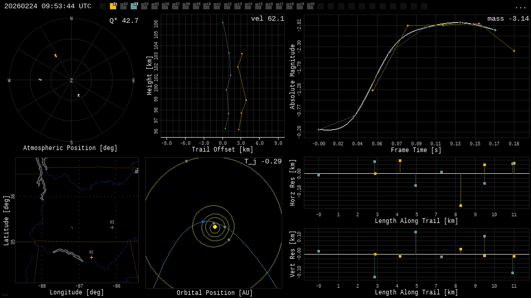
Task: Click the yellow meteor track on polar plot
Action: point(55,55)
